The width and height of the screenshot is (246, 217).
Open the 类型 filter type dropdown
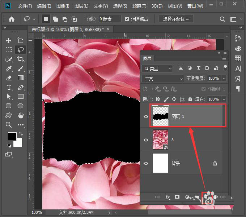[157, 68]
